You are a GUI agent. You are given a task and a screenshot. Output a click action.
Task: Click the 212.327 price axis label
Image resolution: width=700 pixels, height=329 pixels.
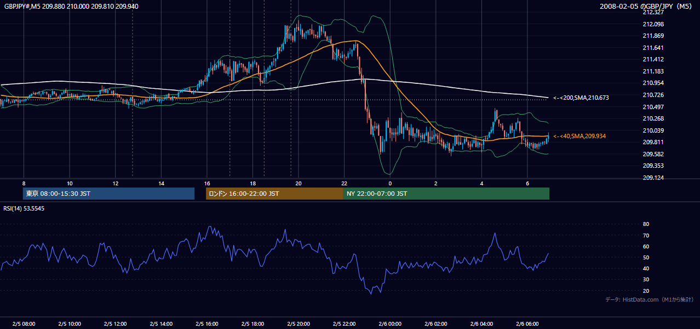coord(653,12)
